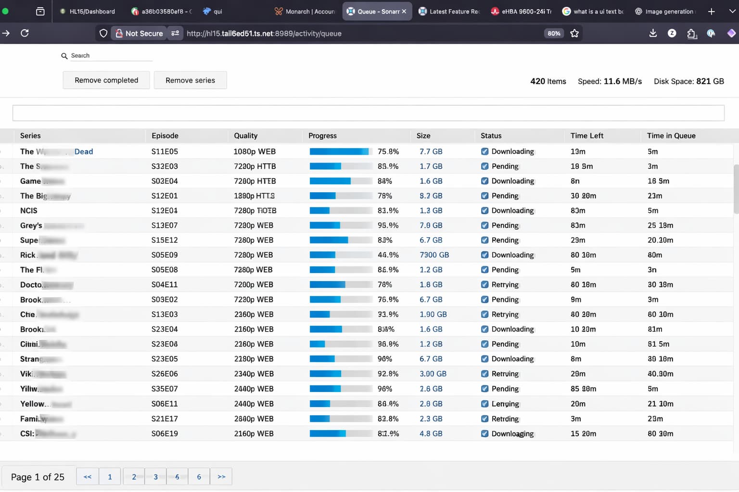Open the extensions puzzle icon
The image size is (739, 492).
point(692,34)
